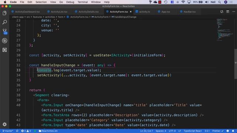
Task: Open the Manage gear settings icon
Action: click(4, 124)
